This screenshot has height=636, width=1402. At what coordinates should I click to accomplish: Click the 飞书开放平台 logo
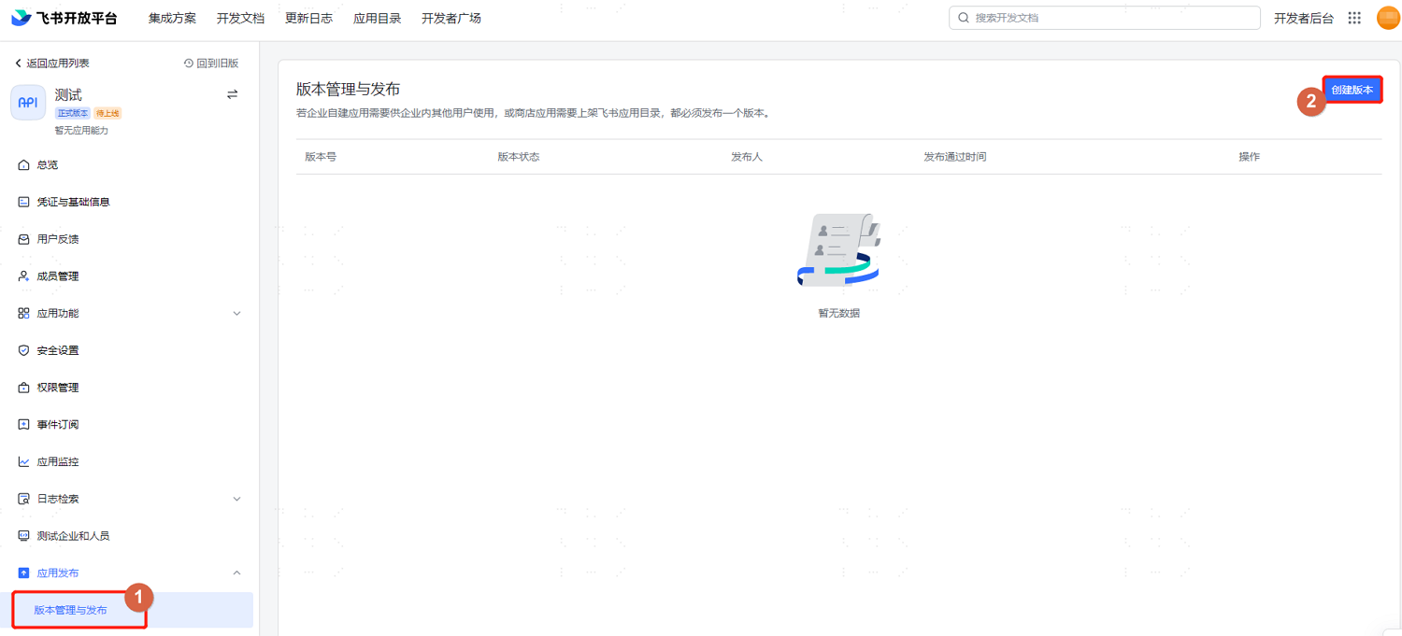(x=64, y=18)
